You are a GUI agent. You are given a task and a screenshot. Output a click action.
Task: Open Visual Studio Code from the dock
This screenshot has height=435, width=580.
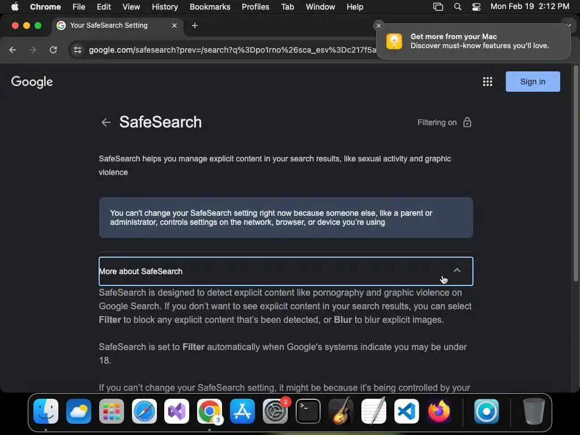(406, 411)
